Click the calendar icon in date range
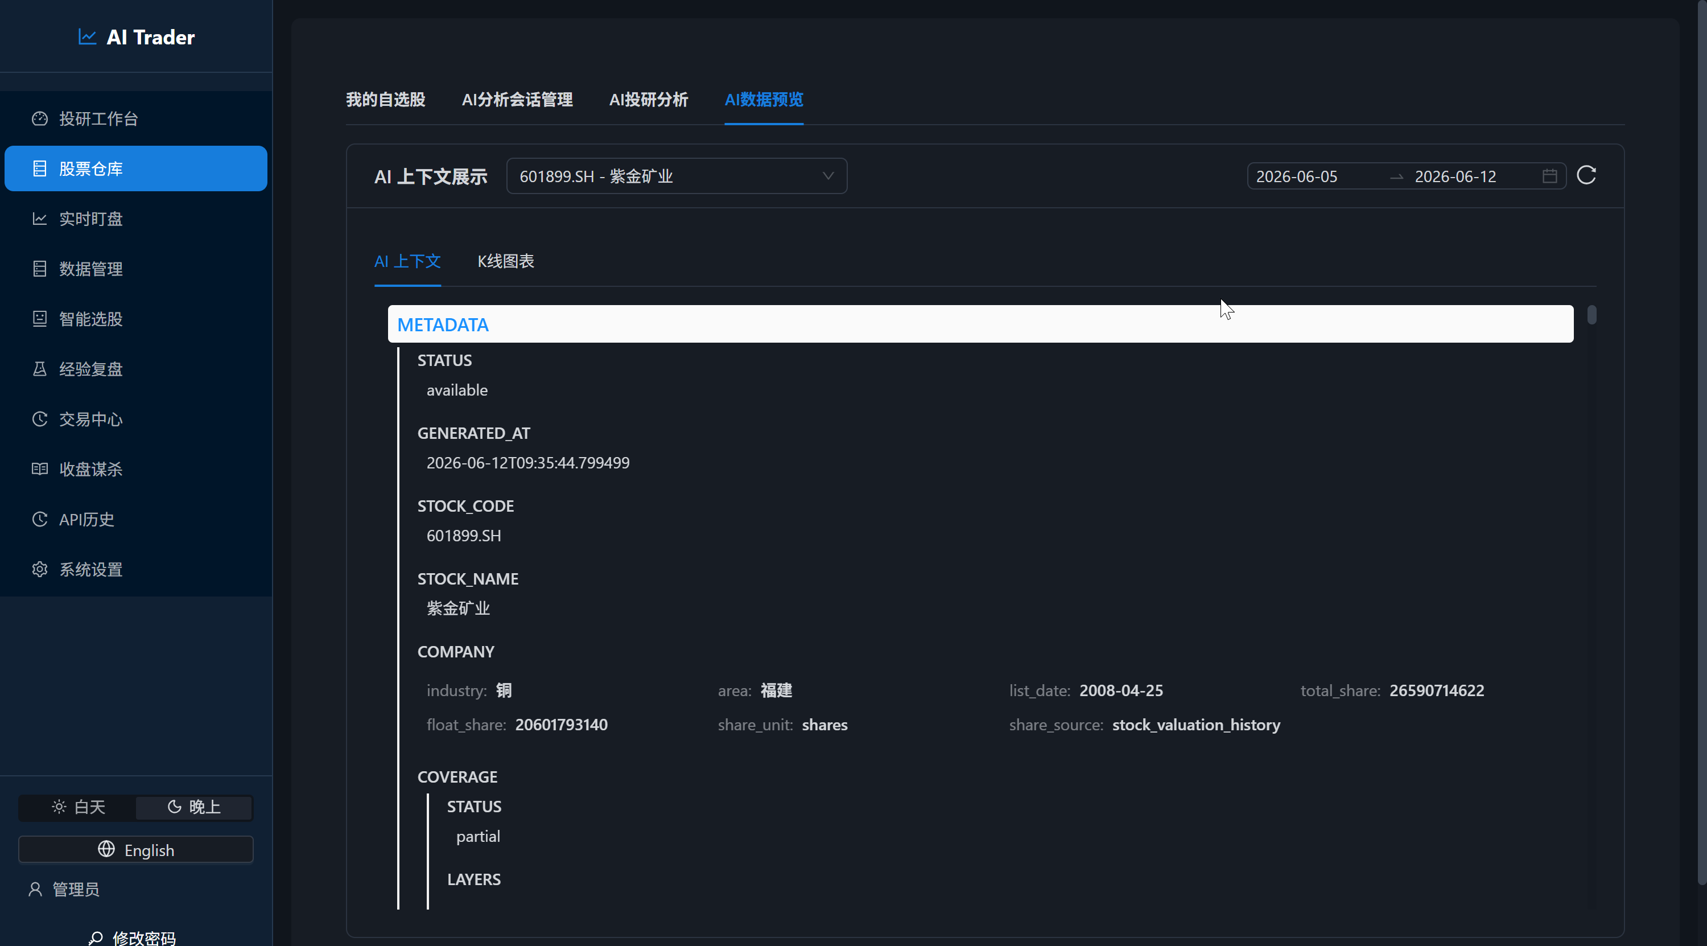 [1549, 176]
